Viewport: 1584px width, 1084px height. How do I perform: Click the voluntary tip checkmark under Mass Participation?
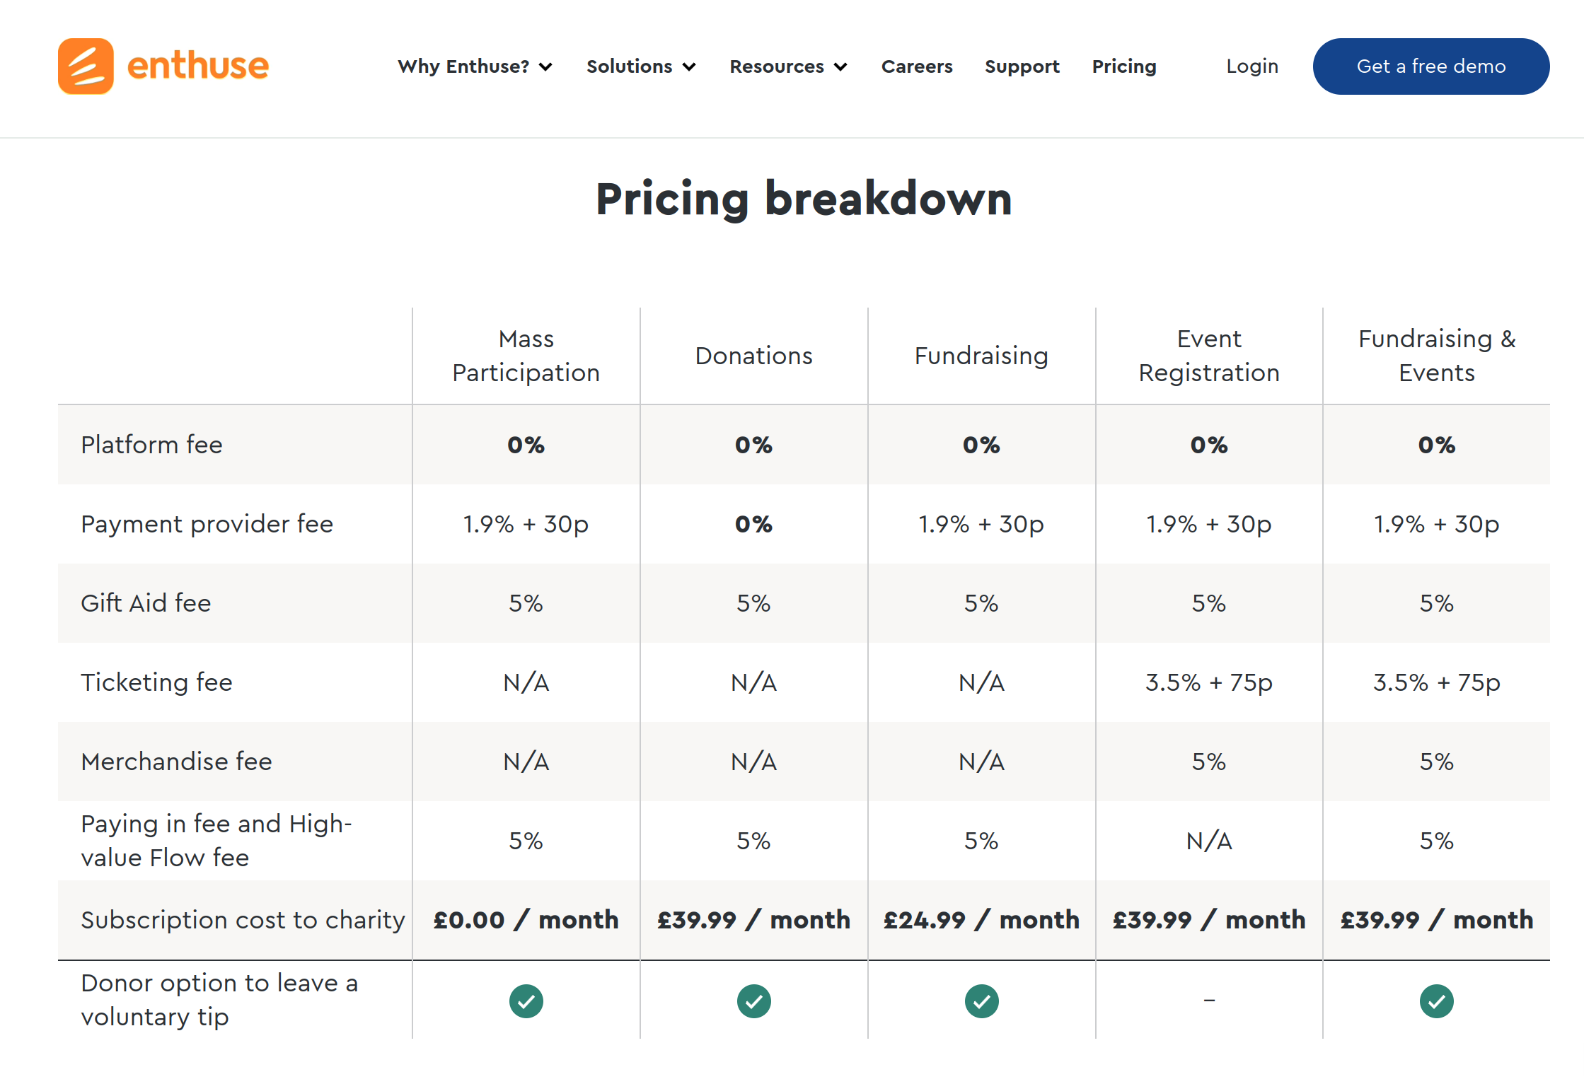tap(526, 1001)
